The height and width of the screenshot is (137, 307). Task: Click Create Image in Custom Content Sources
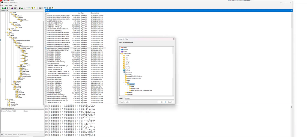tap(23, 135)
